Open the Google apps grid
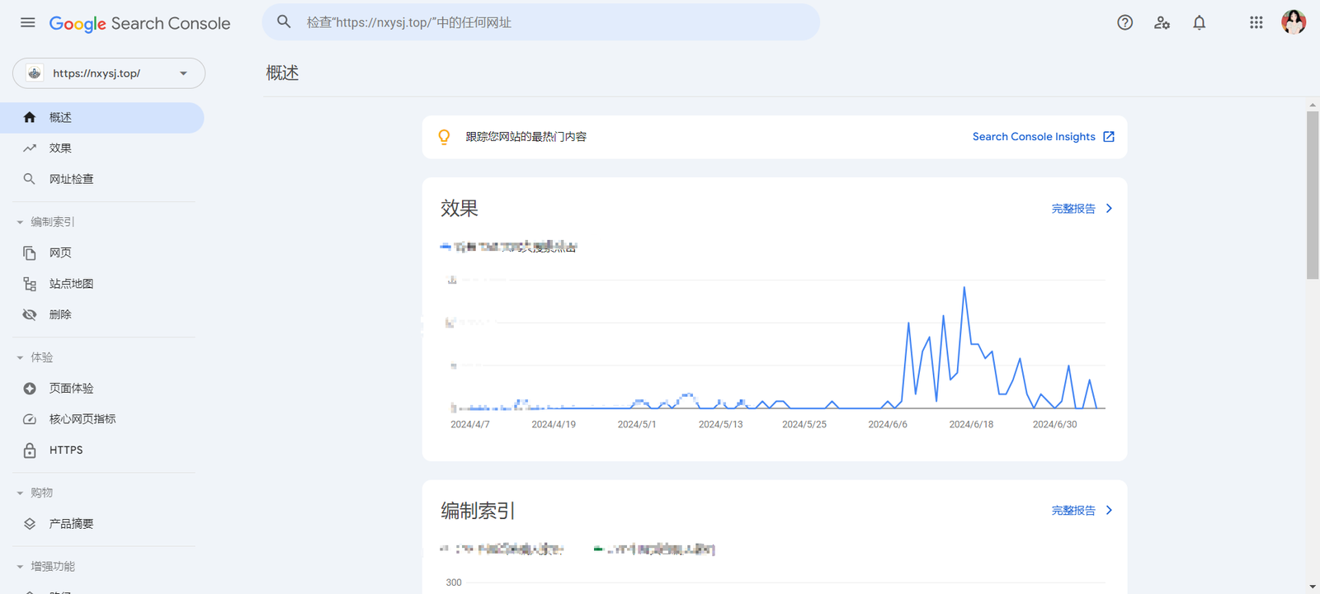 click(x=1256, y=22)
